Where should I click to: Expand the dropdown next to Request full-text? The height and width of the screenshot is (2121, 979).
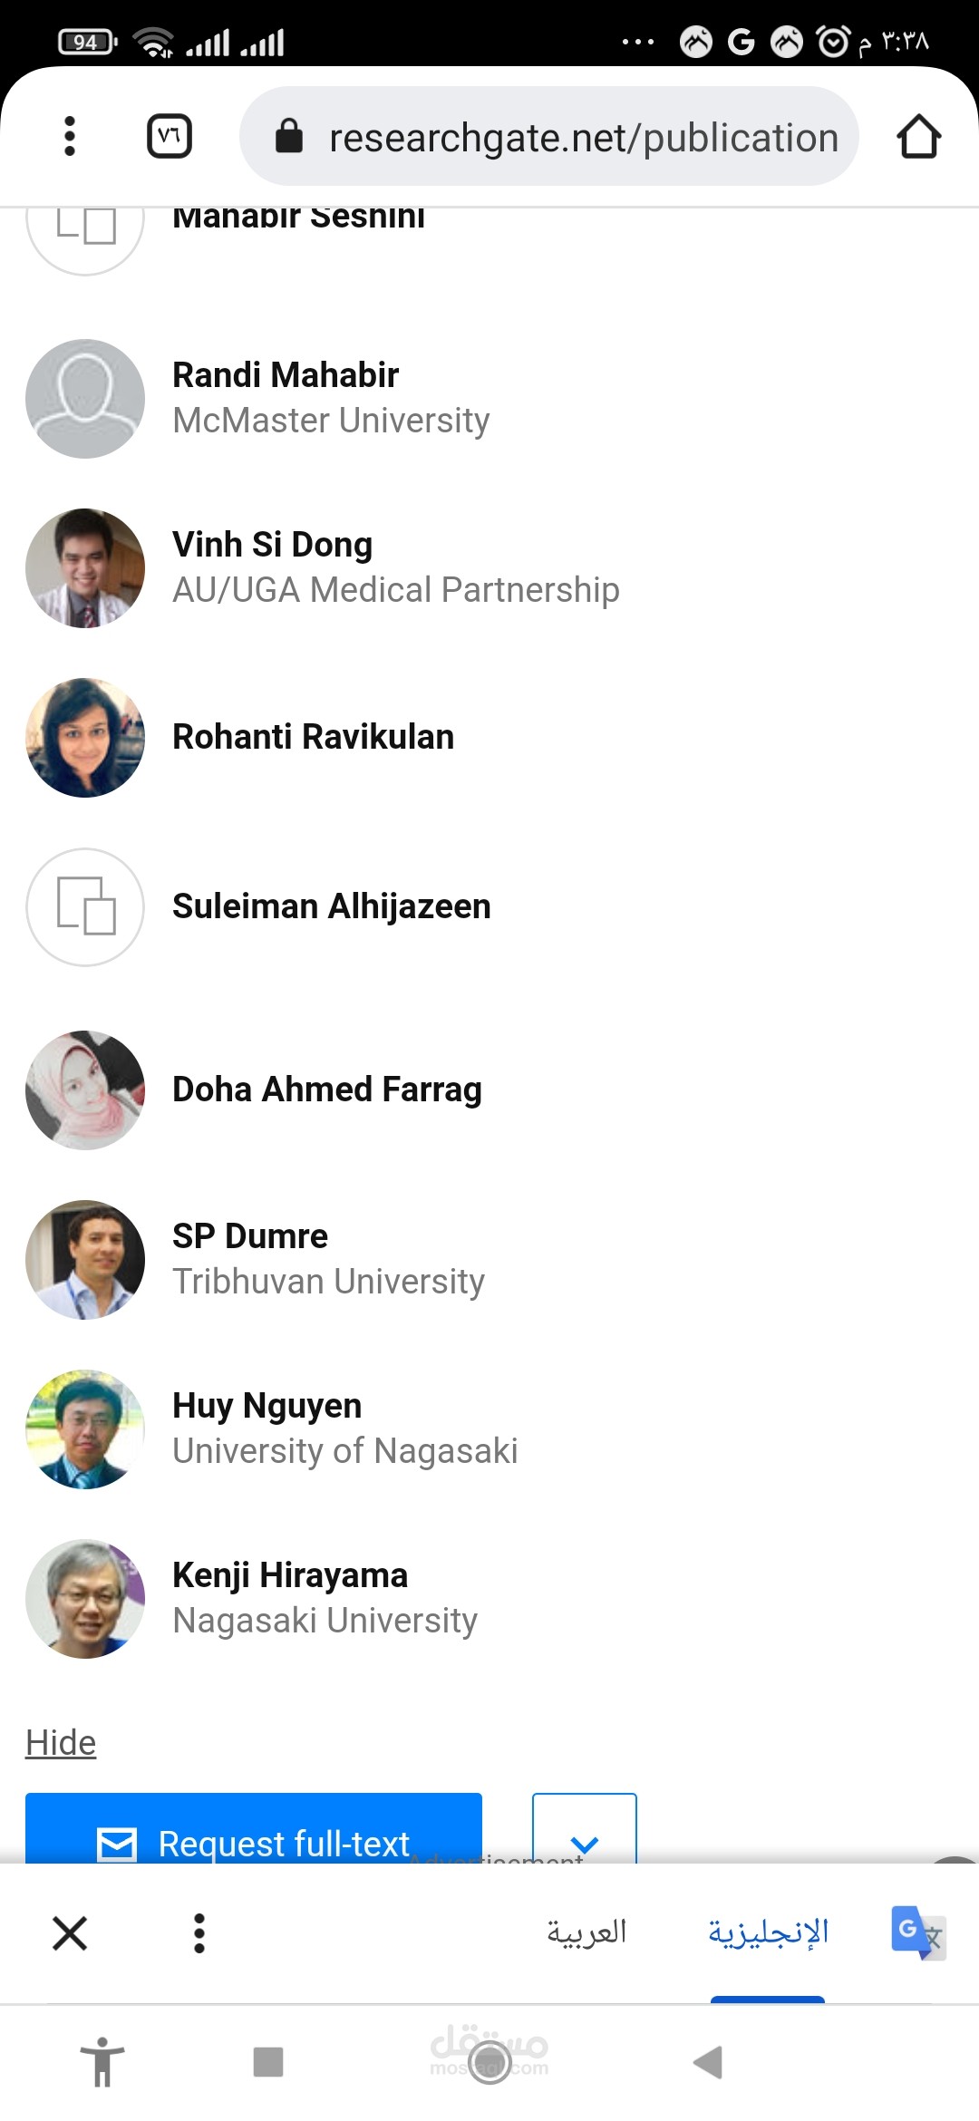pos(585,1831)
